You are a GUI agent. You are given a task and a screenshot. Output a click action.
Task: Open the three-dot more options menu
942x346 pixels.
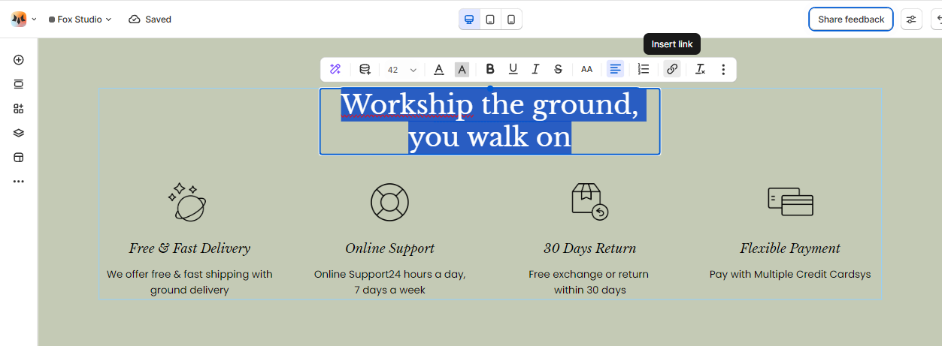coord(723,69)
